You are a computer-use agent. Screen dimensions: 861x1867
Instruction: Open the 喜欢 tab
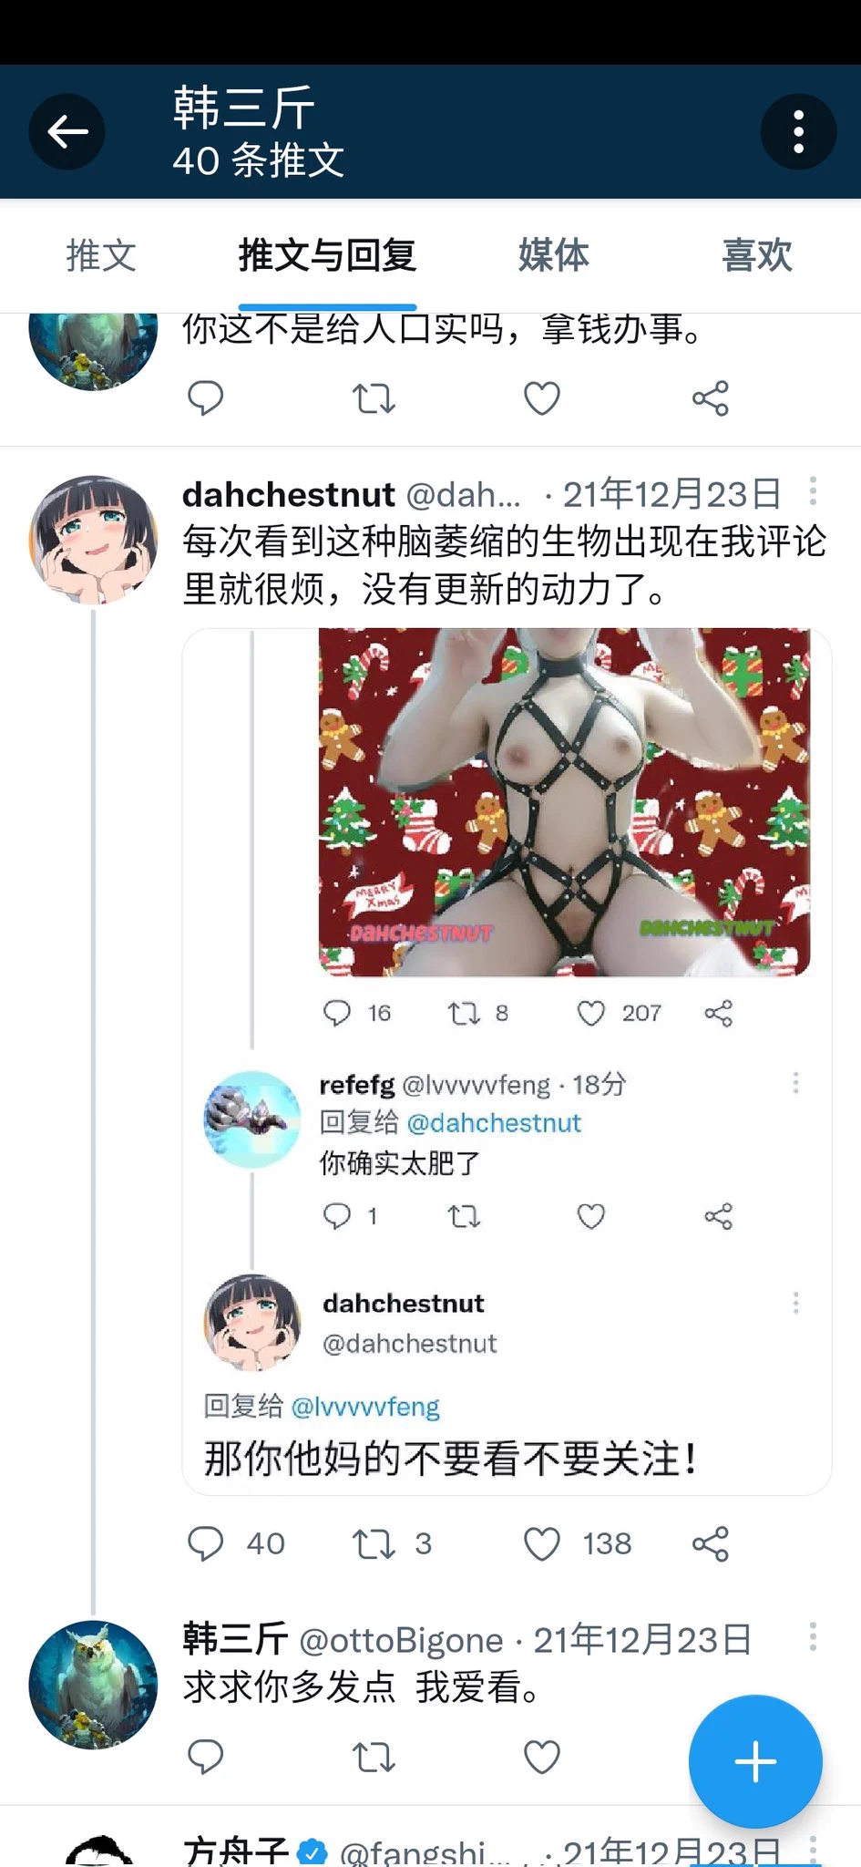coord(757,255)
